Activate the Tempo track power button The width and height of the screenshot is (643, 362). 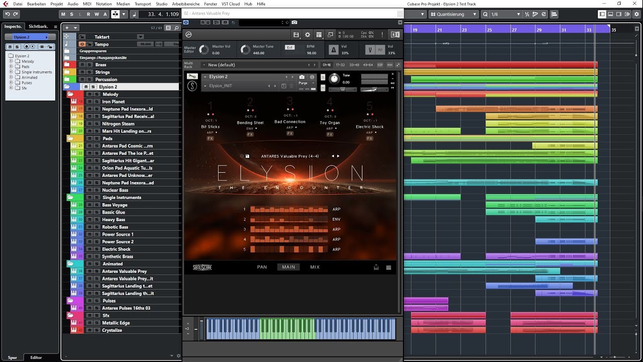coord(81,44)
